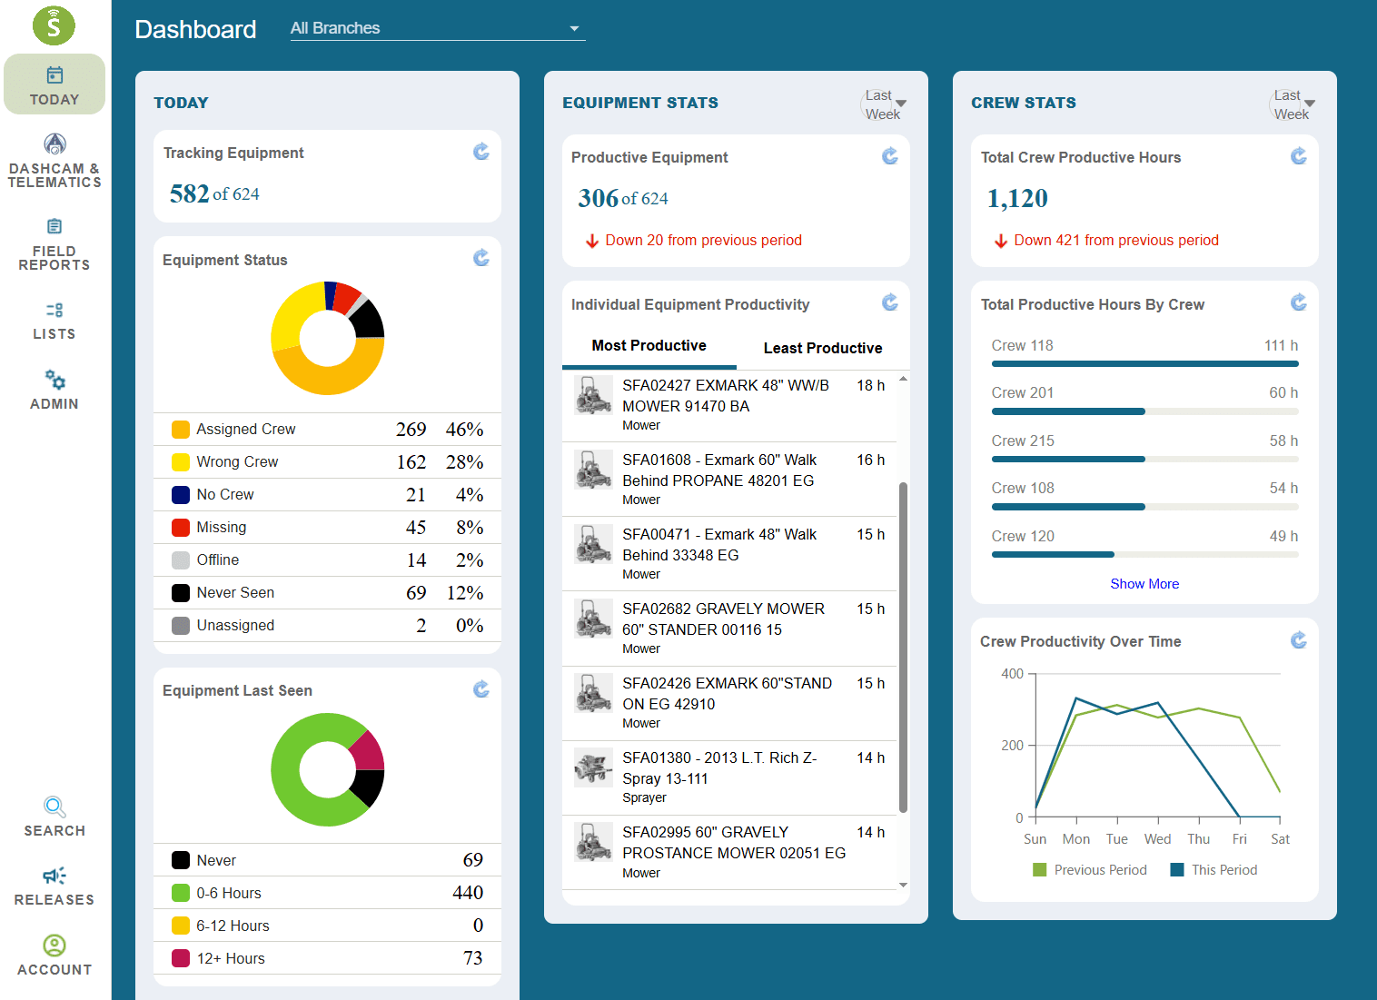Expand the Equipment Stats Last Week dropdown
1377x1000 pixels.
coord(884,104)
